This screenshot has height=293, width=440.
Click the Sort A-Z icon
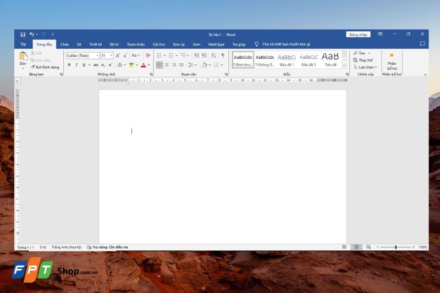point(213,56)
